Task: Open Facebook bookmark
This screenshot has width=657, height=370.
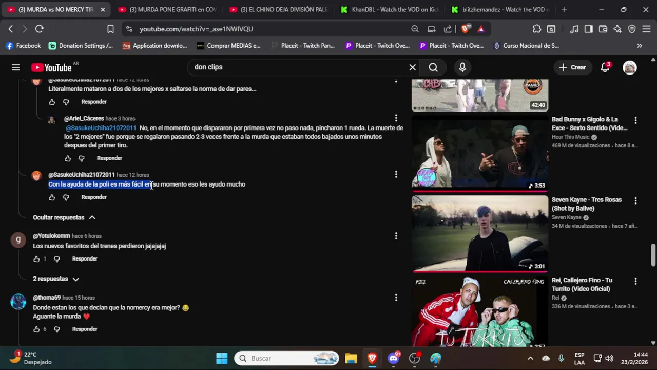Action: [23, 46]
